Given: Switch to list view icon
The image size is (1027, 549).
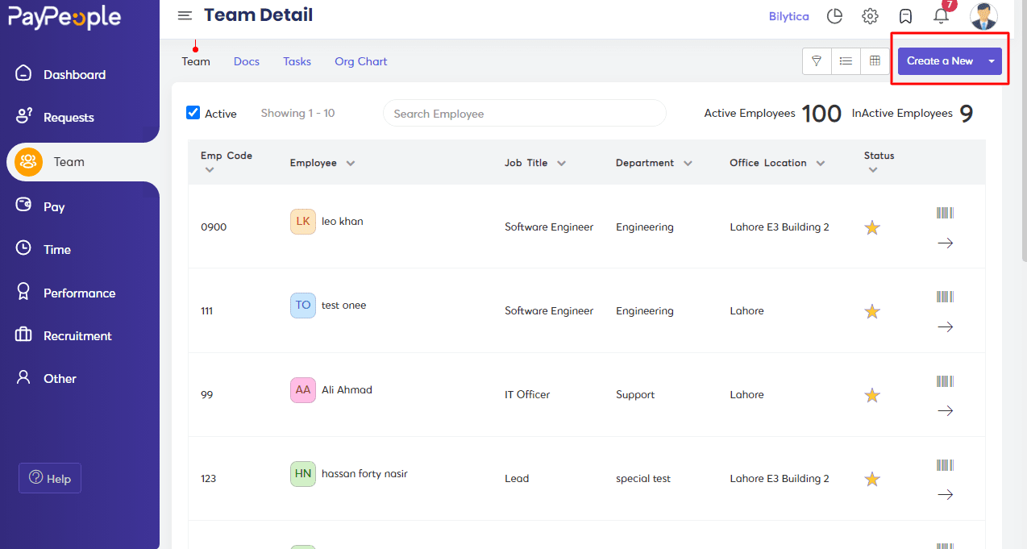Looking at the screenshot, I should 846,60.
